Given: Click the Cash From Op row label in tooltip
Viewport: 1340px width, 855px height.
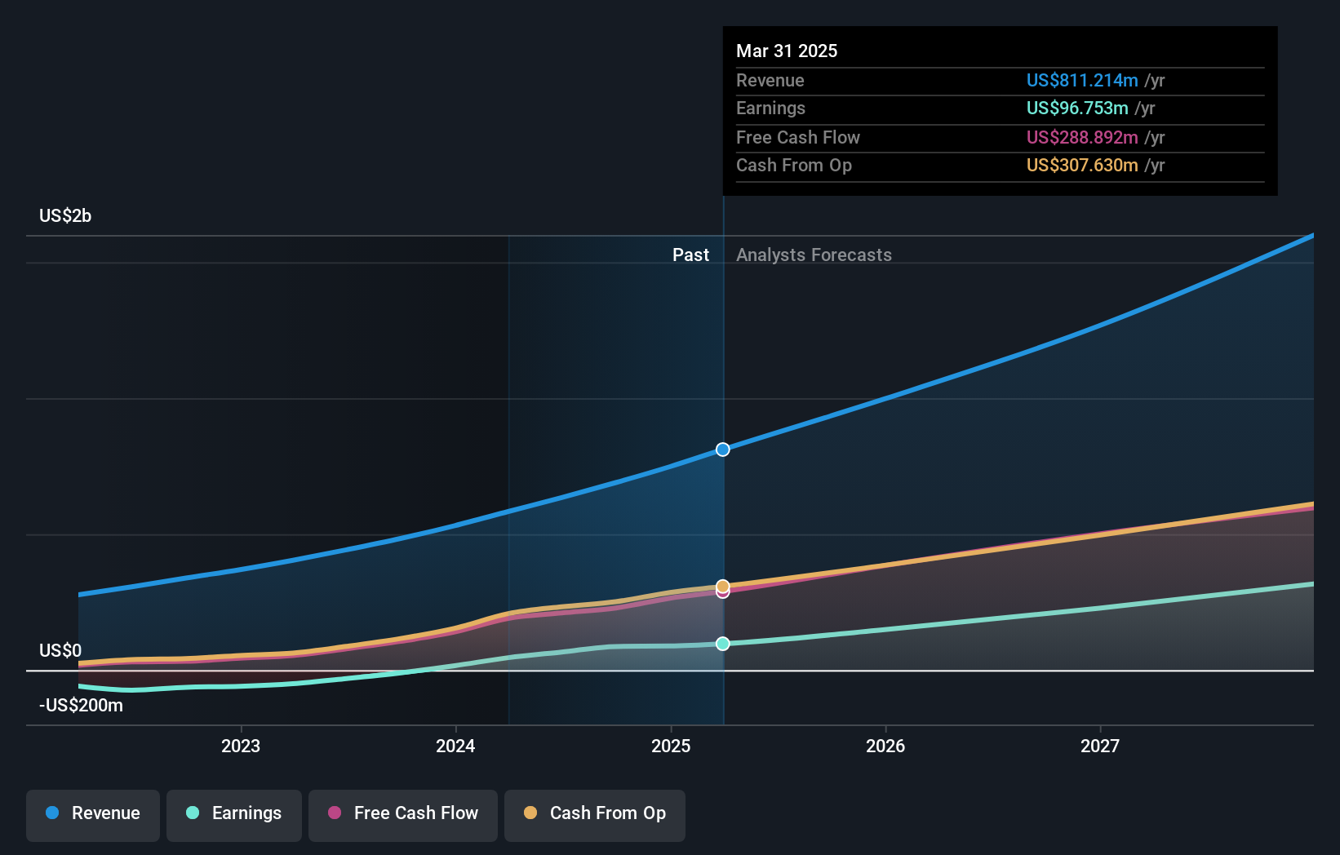Looking at the screenshot, I should click(794, 165).
